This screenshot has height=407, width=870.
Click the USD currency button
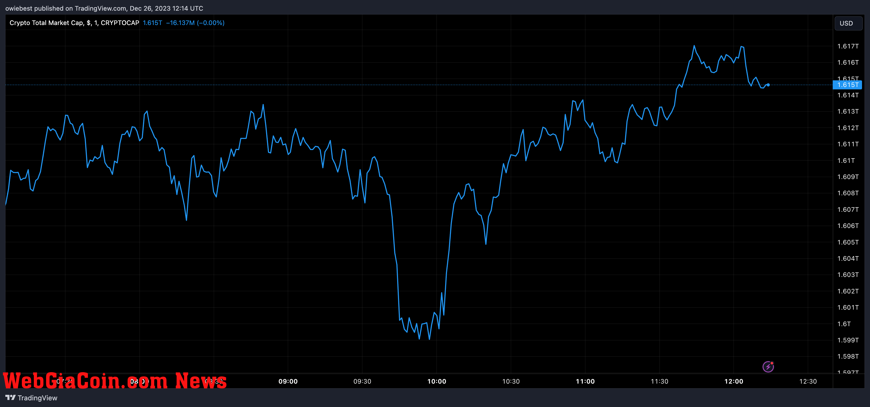pos(848,23)
